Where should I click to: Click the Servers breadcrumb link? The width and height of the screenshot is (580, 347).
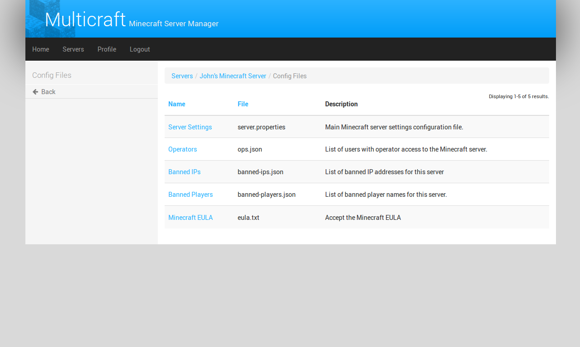[182, 76]
